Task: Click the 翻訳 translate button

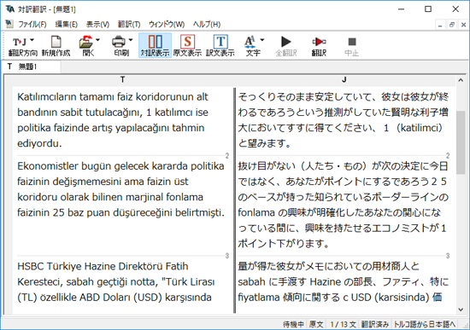Action: [319, 45]
